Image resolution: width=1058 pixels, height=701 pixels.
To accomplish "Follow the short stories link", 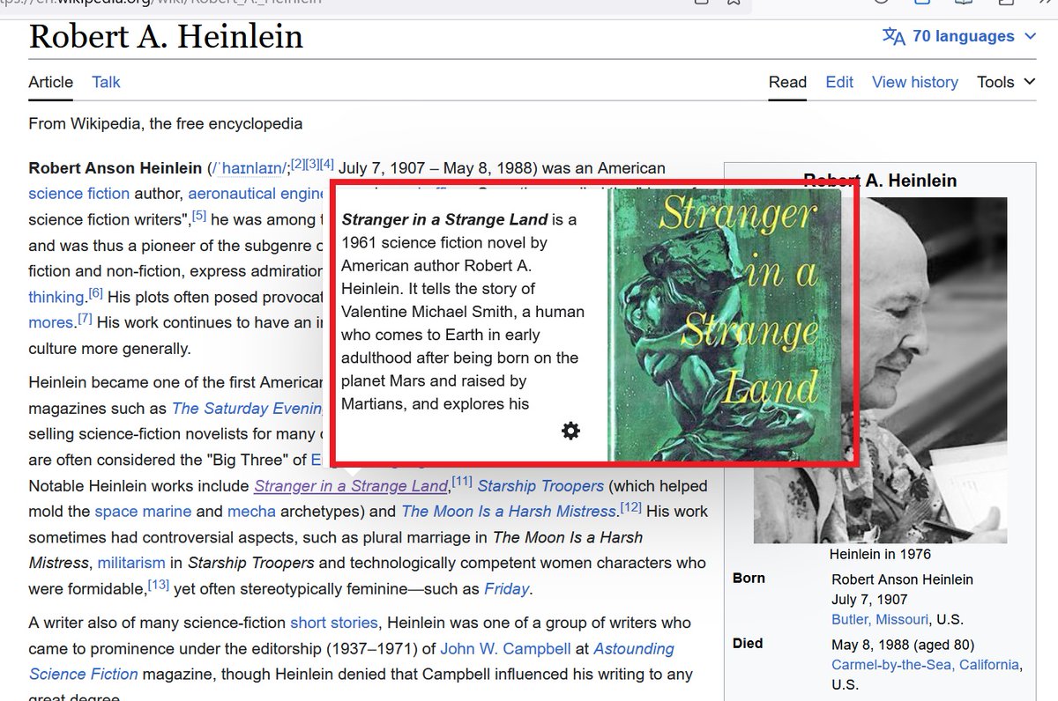I will [334, 623].
